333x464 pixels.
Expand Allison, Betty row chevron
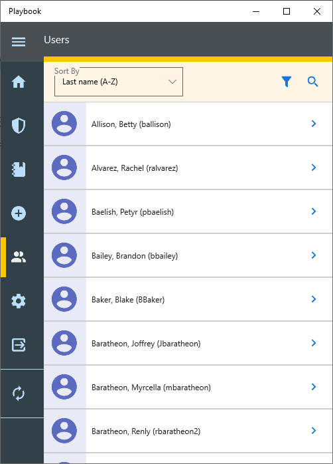[314, 124]
